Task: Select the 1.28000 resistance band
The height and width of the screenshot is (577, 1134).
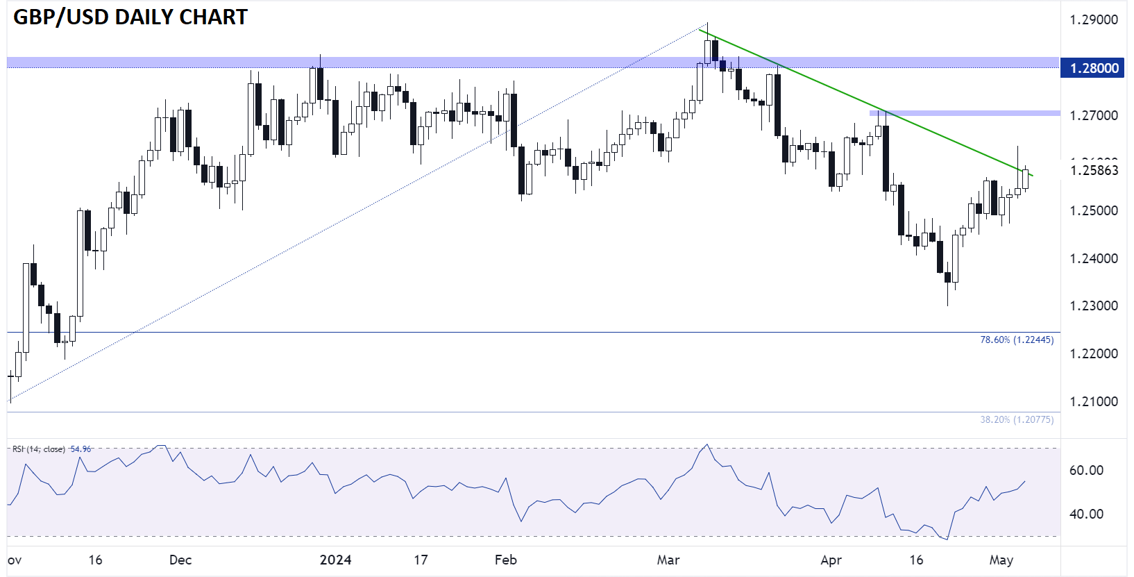Action: tap(533, 62)
